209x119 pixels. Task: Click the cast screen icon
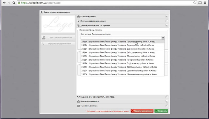200,3
